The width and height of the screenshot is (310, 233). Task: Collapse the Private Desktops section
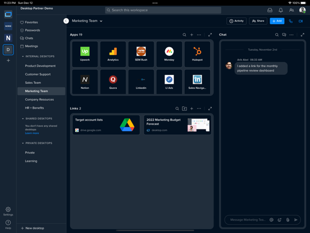(22, 143)
